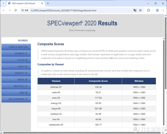Click the browser back arrow
This screenshot has height=134, width=167.
[x=4, y=10]
